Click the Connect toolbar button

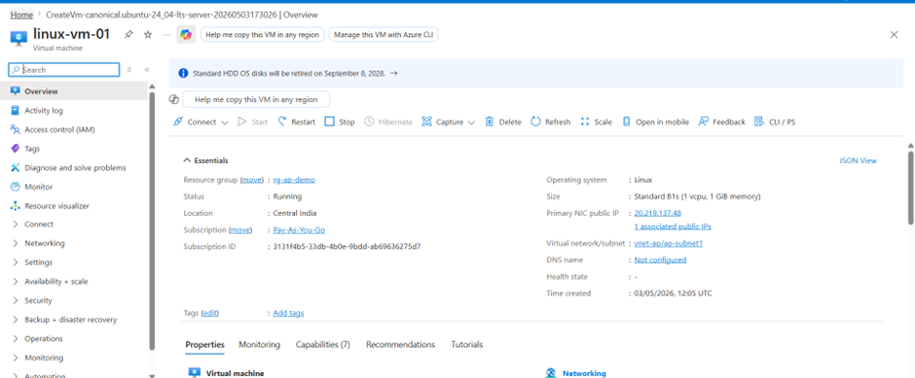click(x=195, y=122)
